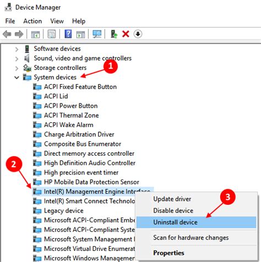Click the red X Uninstall device icon
The width and height of the screenshot is (261, 262).
(126, 34)
